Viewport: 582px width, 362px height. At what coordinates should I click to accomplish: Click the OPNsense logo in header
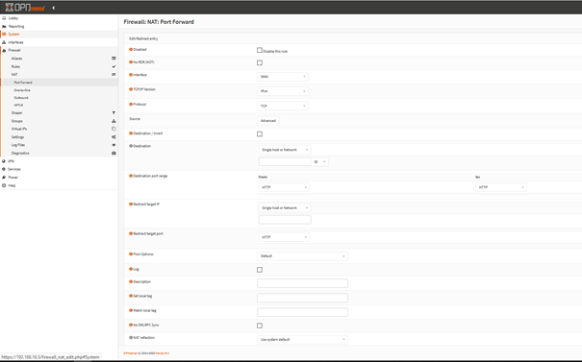pyautogui.click(x=24, y=8)
